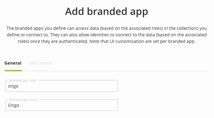Click the gray divider line under tabs
This screenshot has height=118, width=214.
pos(115,71)
